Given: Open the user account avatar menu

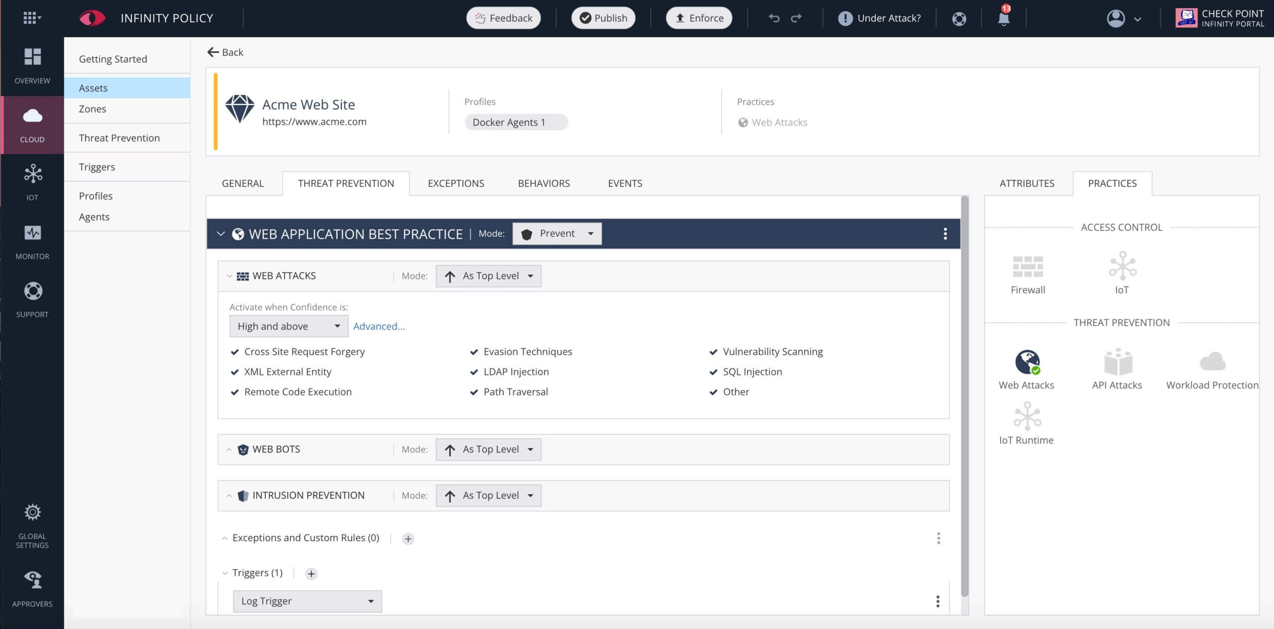Looking at the screenshot, I should coord(1123,19).
